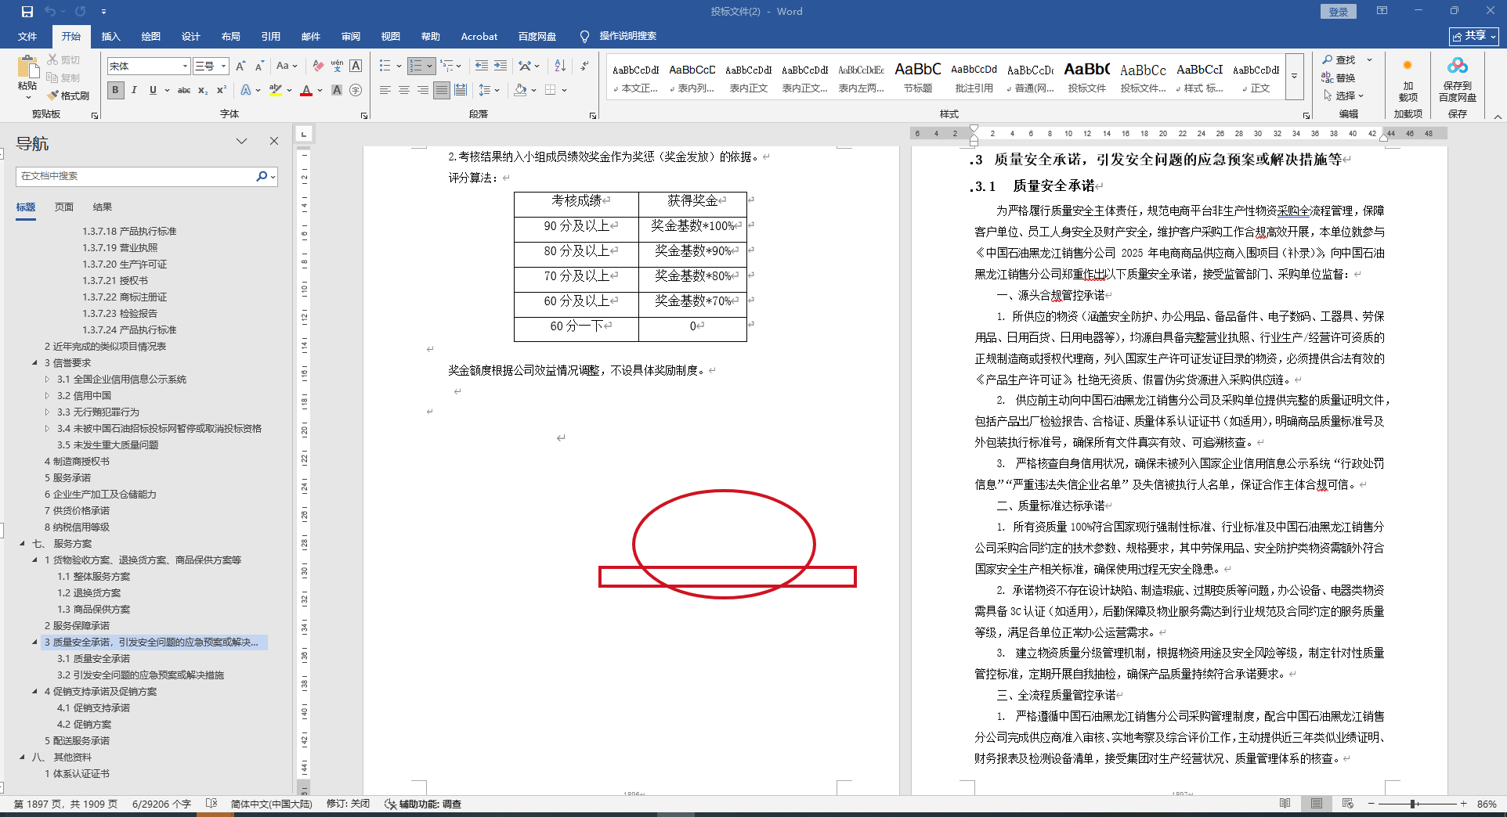Apply the font color swatch
This screenshot has height=817, width=1507.
[x=306, y=90]
